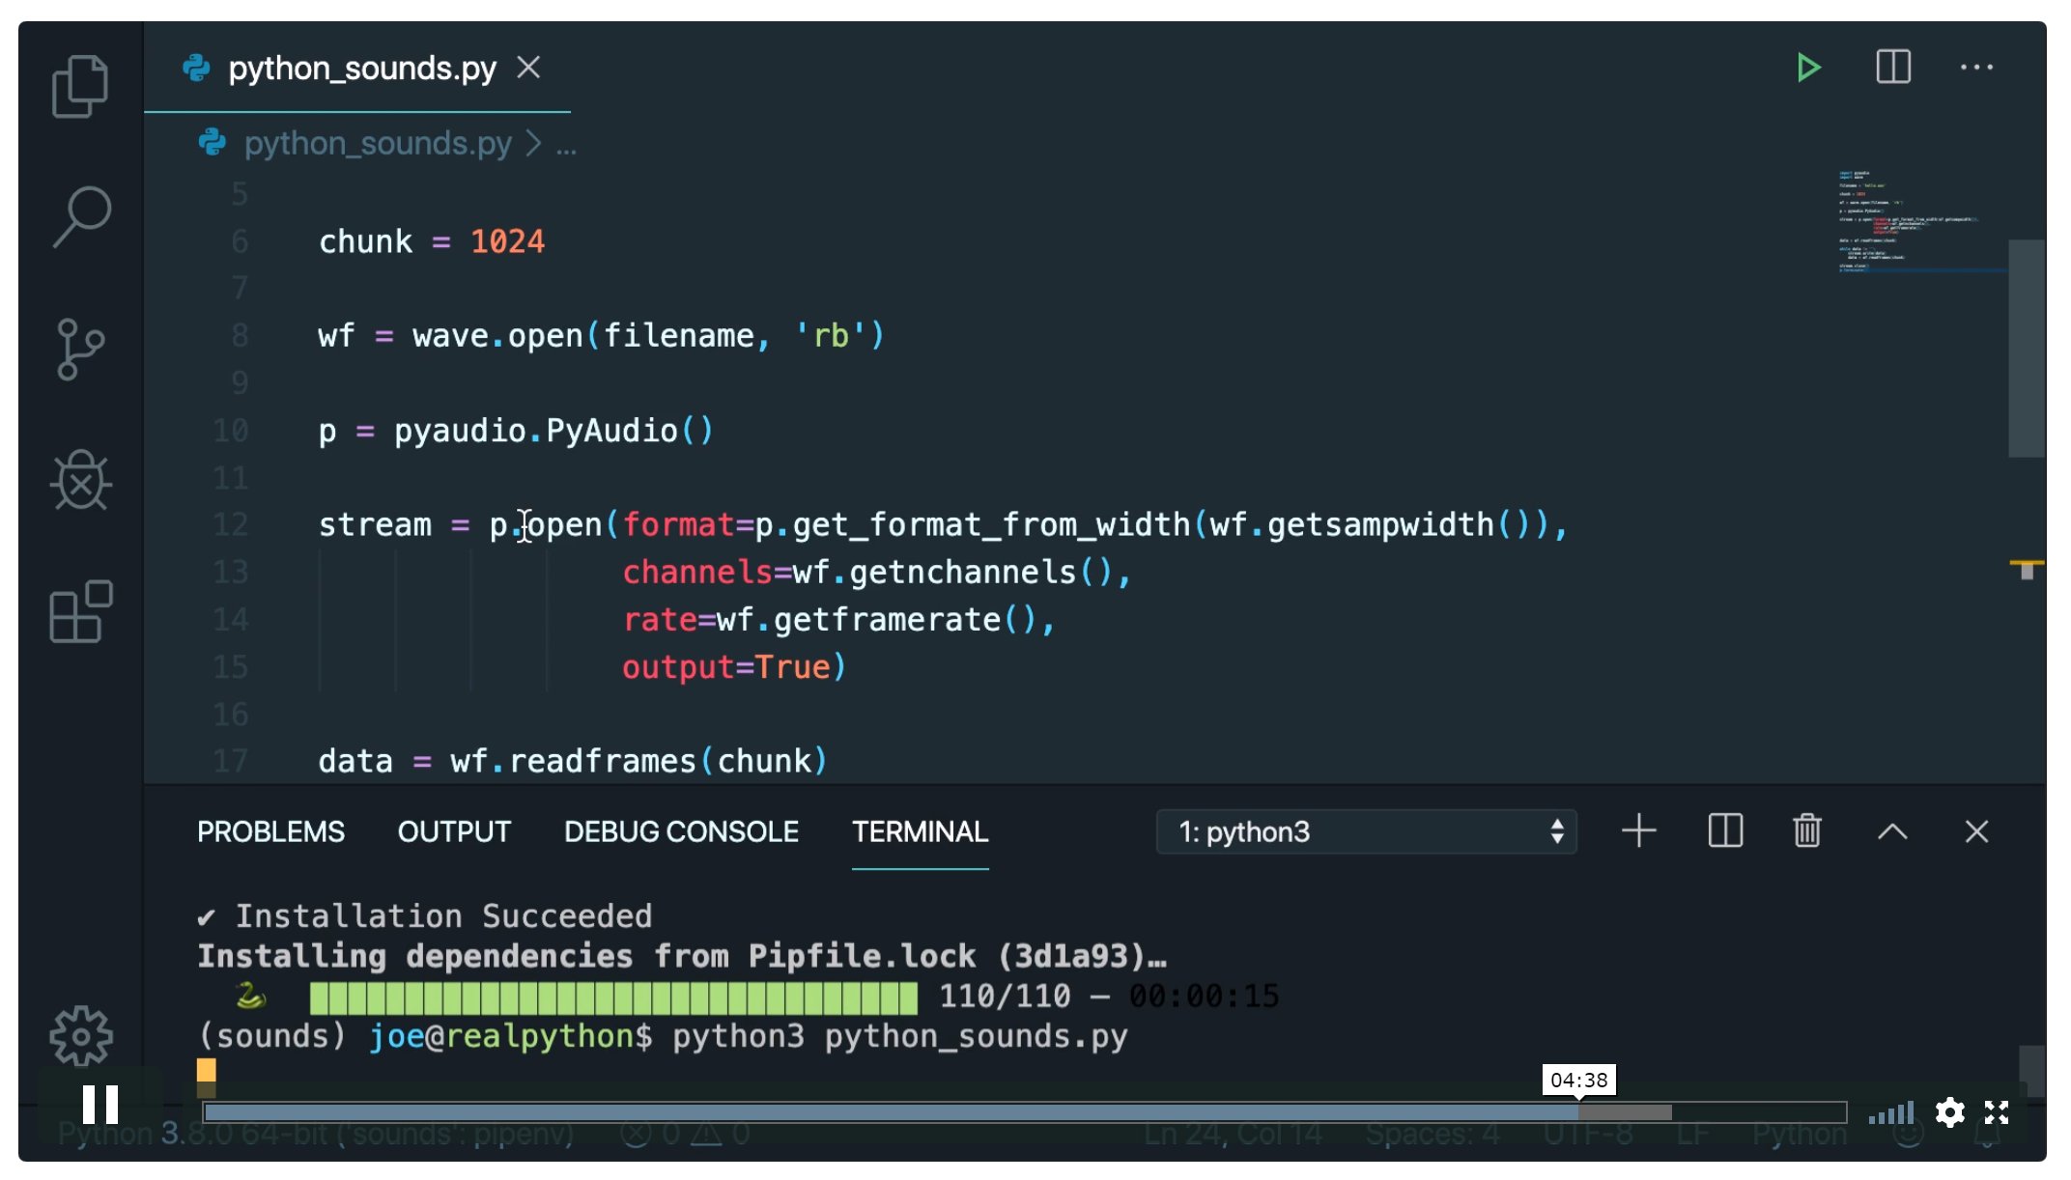
Task: Toggle fullscreen video mode
Action: coord(1997,1112)
